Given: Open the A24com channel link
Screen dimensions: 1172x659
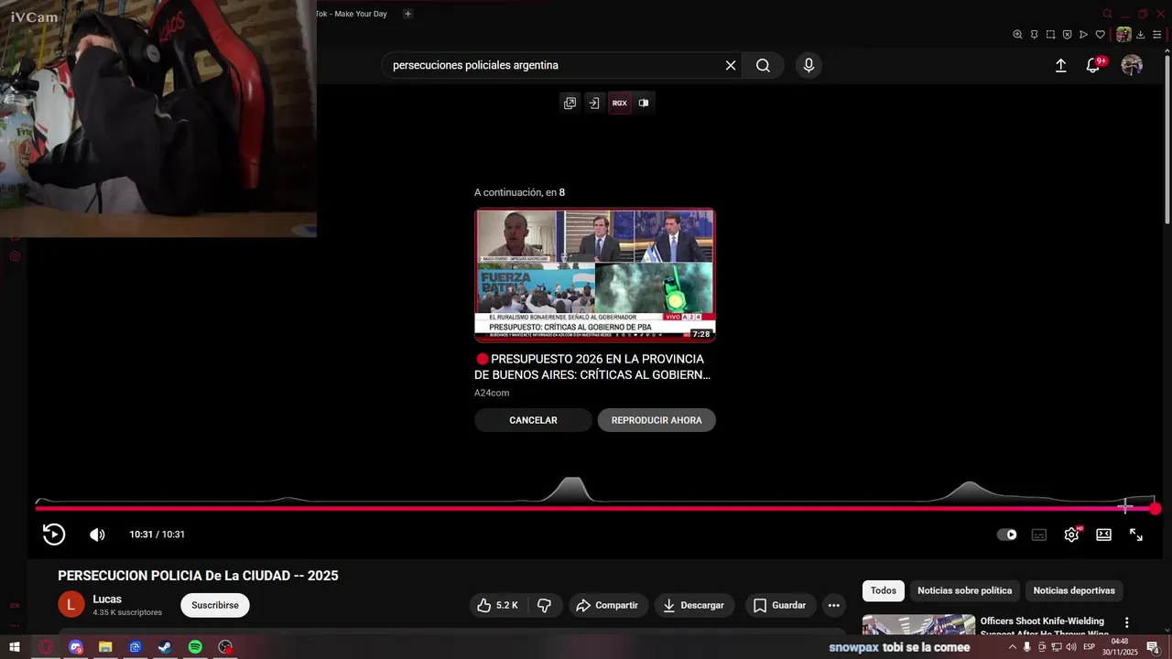Looking at the screenshot, I should [492, 393].
